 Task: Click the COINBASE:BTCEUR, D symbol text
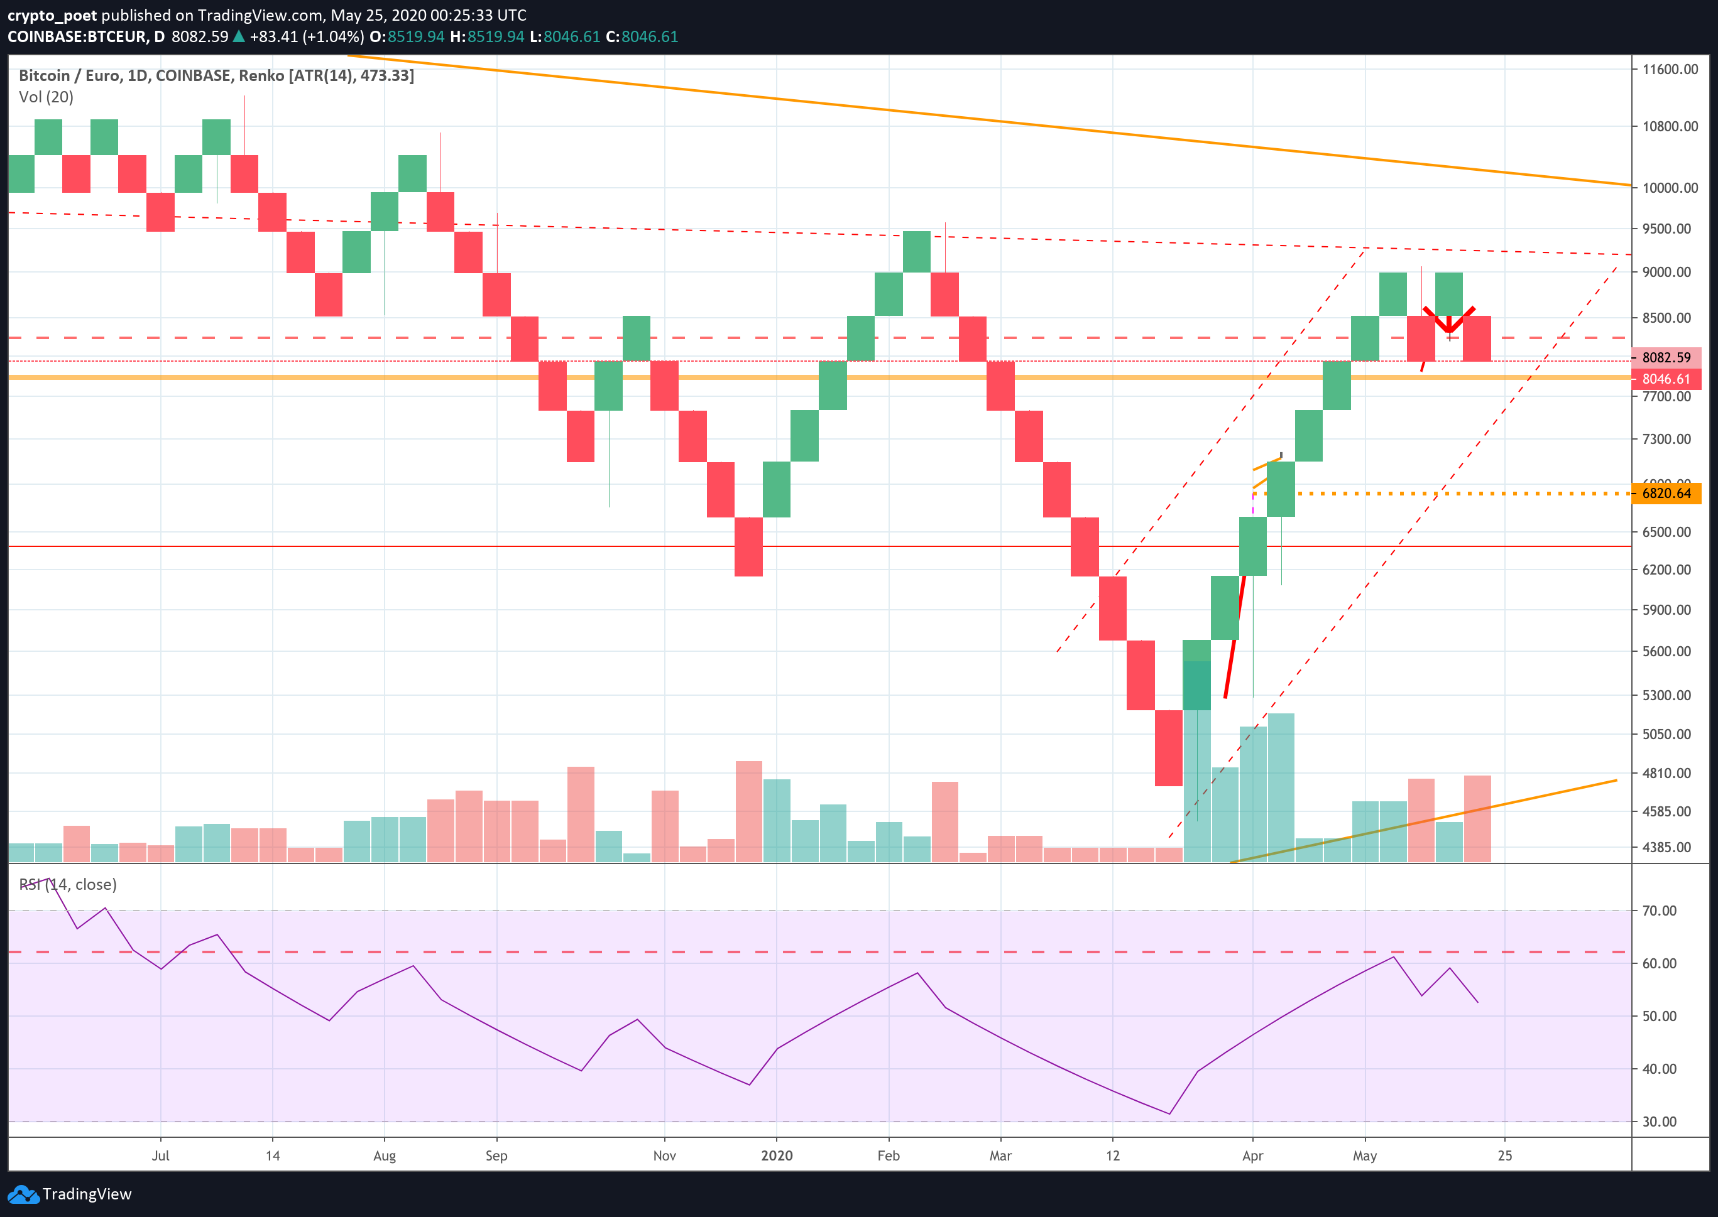tap(86, 36)
